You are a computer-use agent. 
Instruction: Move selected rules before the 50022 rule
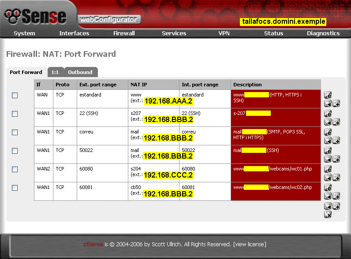click(x=328, y=159)
